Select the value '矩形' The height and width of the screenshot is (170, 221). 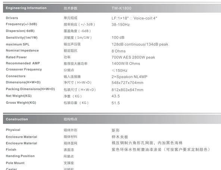[116, 130]
